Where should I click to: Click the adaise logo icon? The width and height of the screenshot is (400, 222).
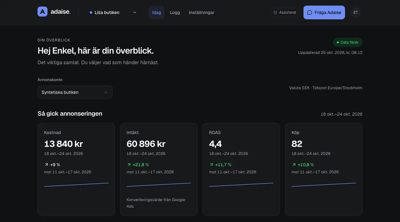point(42,12)
